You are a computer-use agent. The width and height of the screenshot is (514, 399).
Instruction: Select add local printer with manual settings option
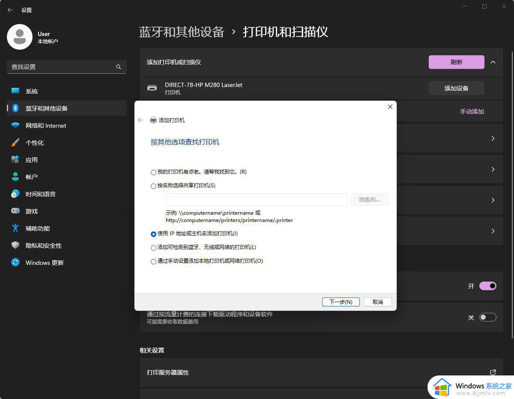click(x=206, y=261)
